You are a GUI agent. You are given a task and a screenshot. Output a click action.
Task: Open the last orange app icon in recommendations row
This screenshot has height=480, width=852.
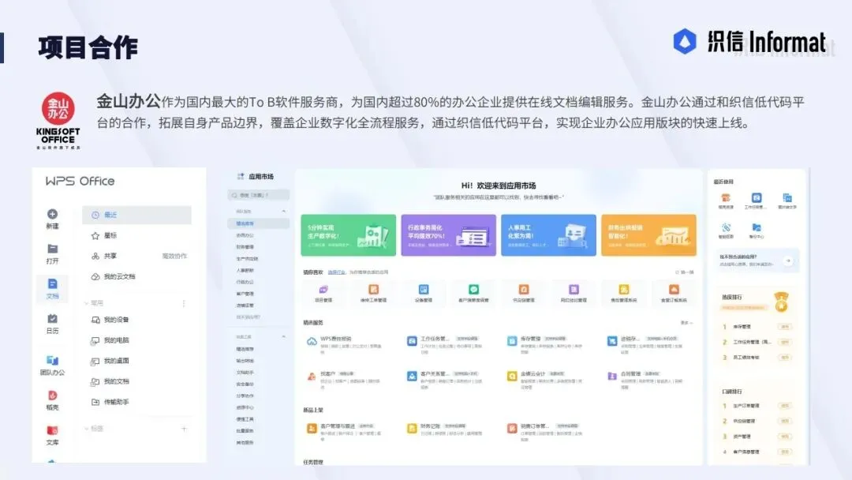(x=674, y=290)
